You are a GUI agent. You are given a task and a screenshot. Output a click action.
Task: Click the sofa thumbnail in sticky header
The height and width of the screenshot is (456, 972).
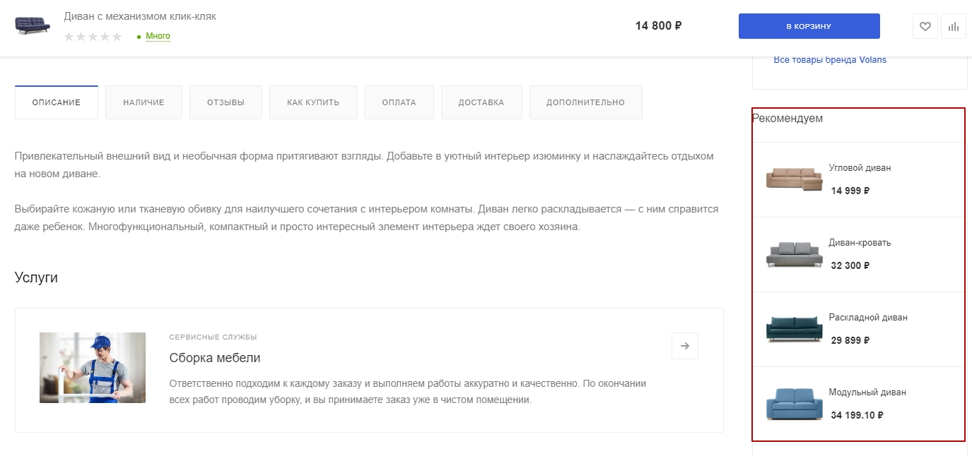(33, 26)
